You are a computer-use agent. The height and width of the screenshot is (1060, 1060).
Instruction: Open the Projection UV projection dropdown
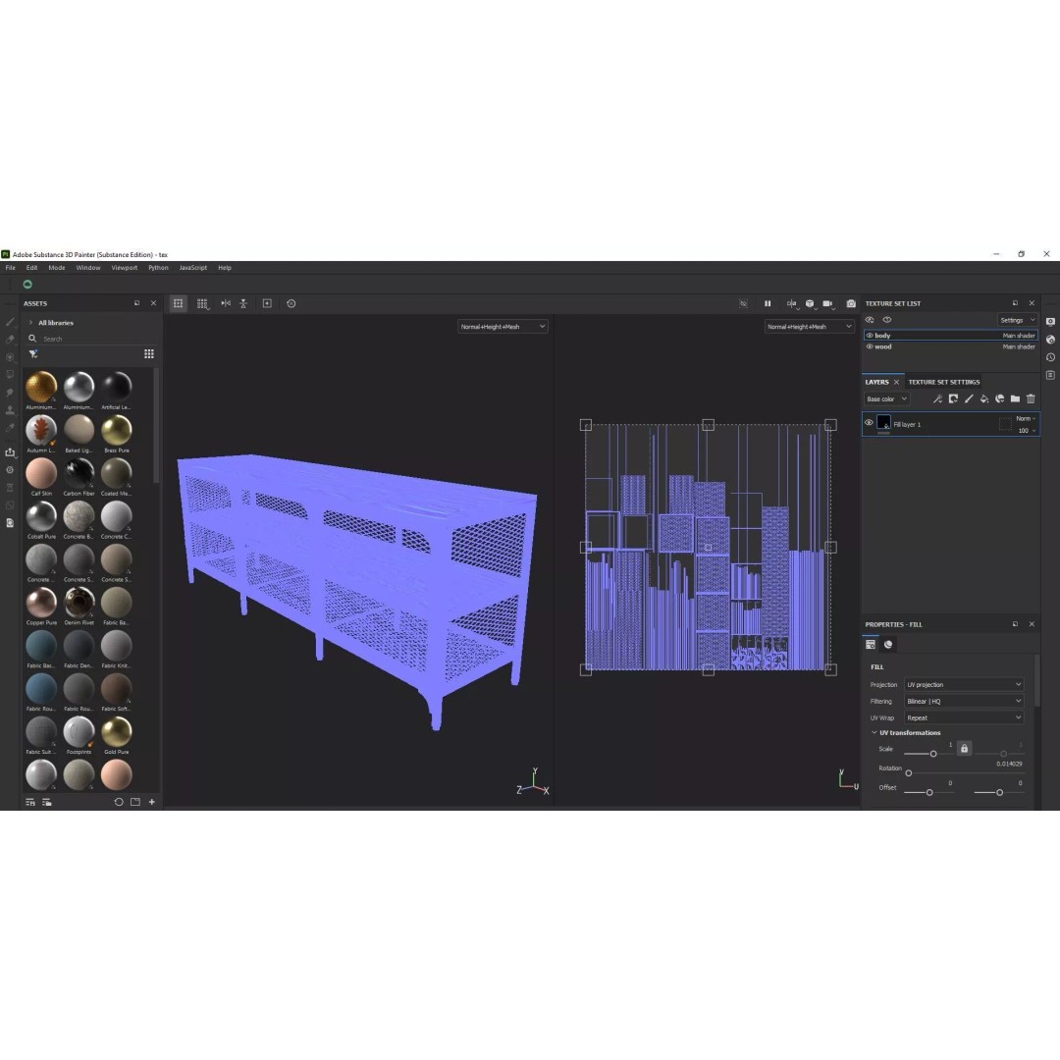(964, 685)
